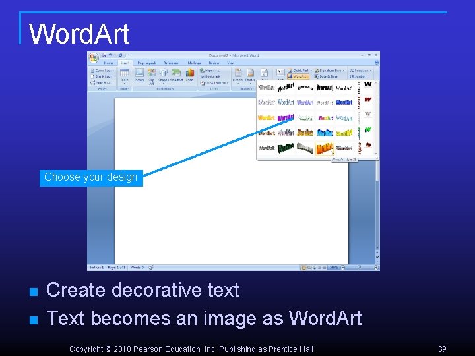
Task: Switch to the Home ribbon tab
Action: pos(108,63)
